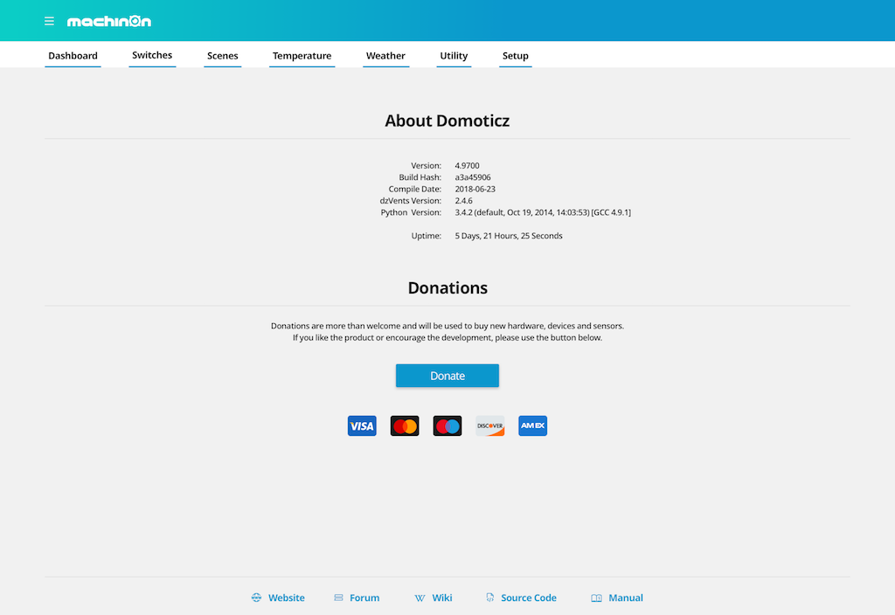This screenshot has height=615, width=895.
Task: Click the 'Version:' label
Action: (x=426, y=165)
